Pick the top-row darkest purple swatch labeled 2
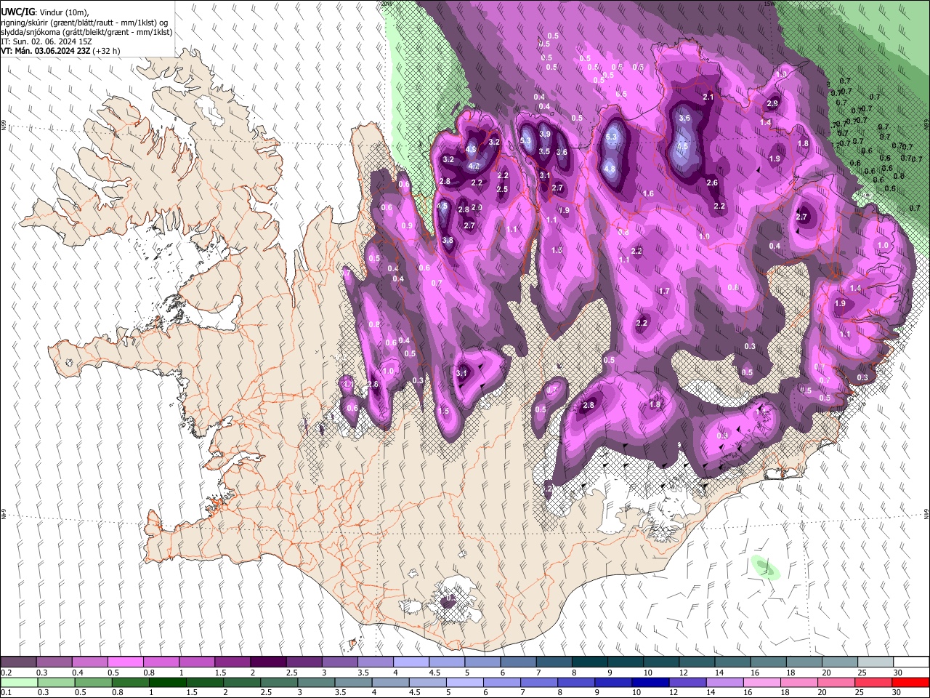Image resolution: width=930 pixels, height=698 pixels. (x=267, y=662)
